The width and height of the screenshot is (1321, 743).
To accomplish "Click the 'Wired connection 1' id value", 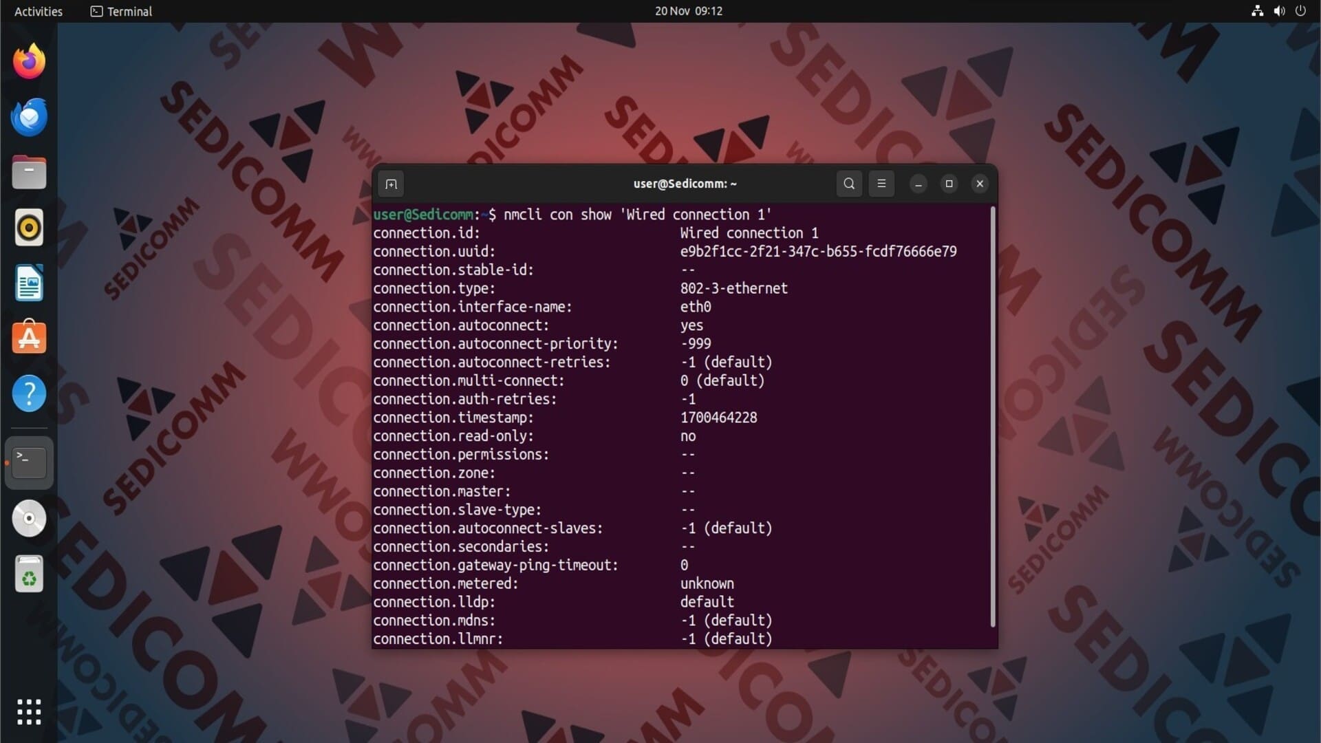I will 749,233.
